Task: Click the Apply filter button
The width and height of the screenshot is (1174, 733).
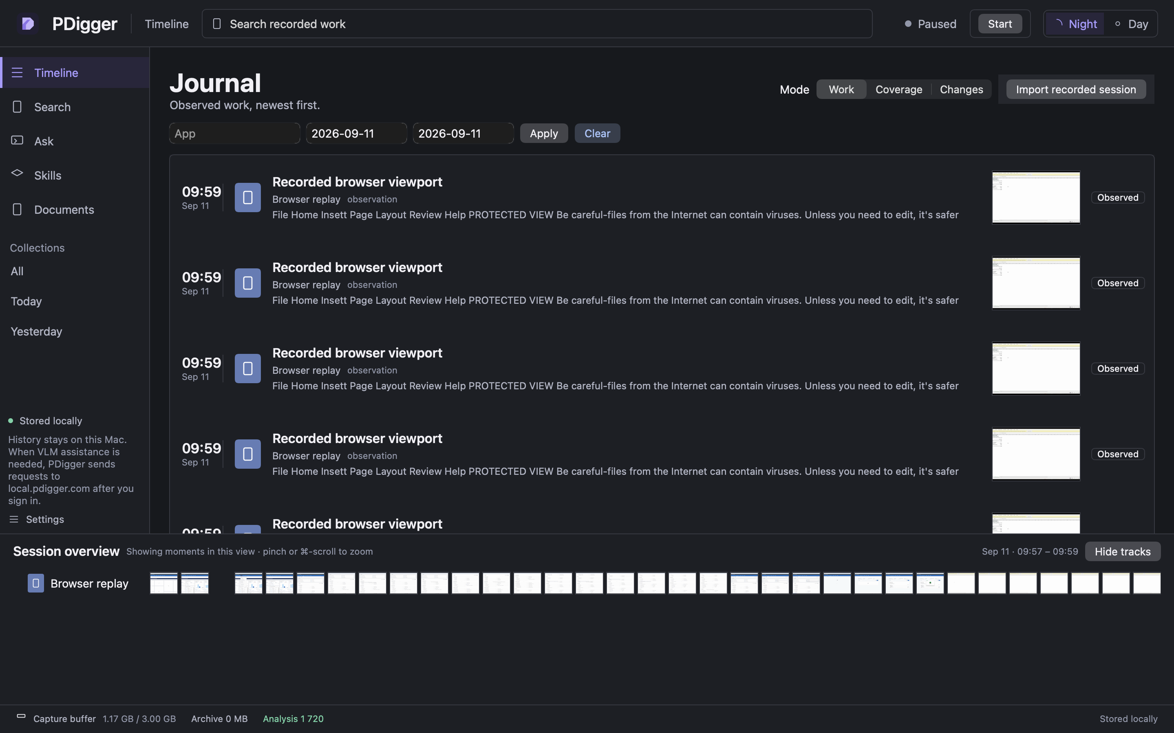Action: 544,133
